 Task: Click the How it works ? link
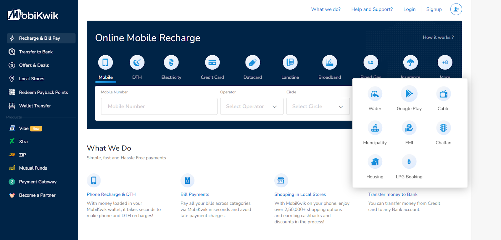tap(438, 37)
